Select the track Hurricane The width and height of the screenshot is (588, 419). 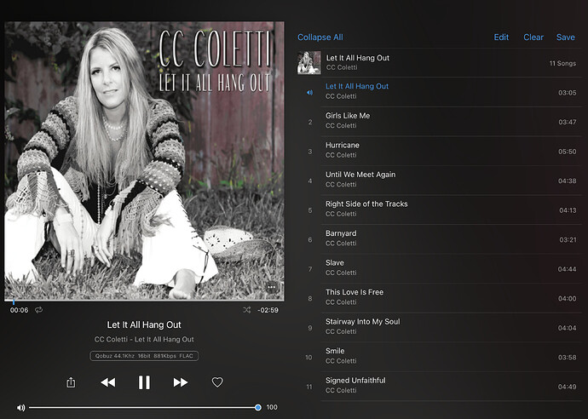point(451,151)
